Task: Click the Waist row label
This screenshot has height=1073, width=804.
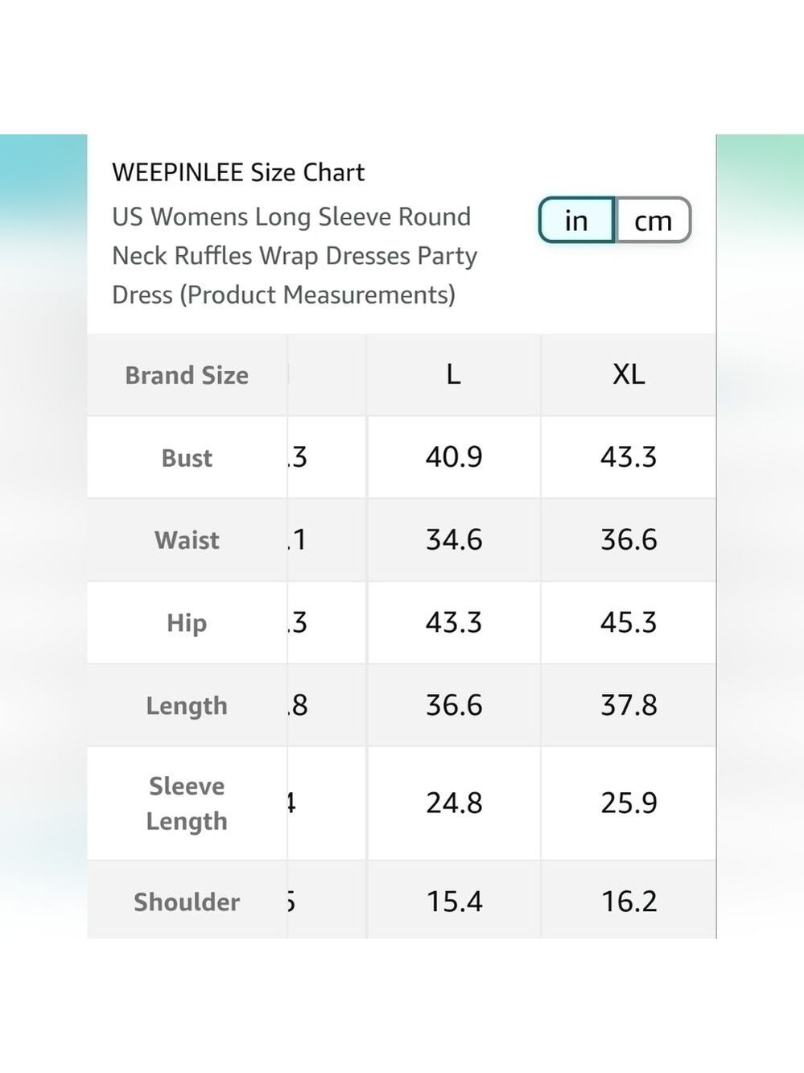Action: [x=187, y=539]
